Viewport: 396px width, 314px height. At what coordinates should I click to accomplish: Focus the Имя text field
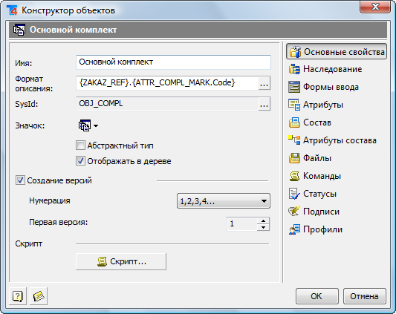[x=173, y=62]
